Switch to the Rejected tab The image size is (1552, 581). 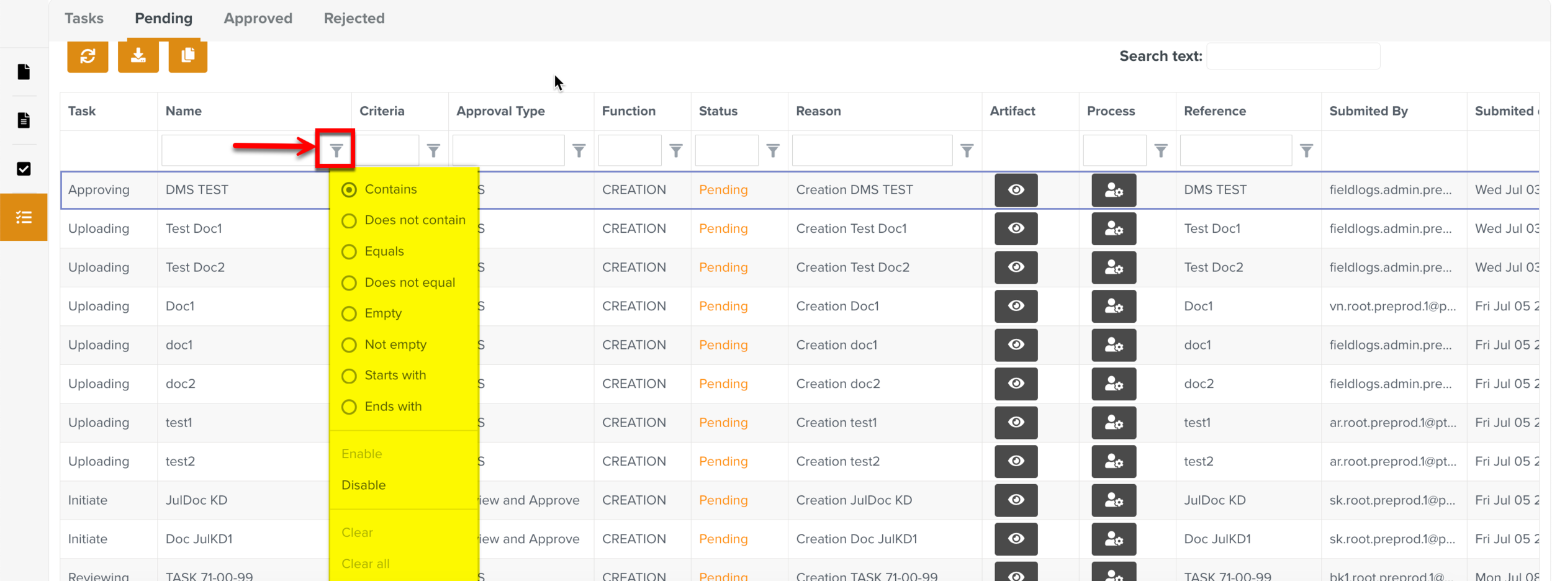tap(354, 18)
